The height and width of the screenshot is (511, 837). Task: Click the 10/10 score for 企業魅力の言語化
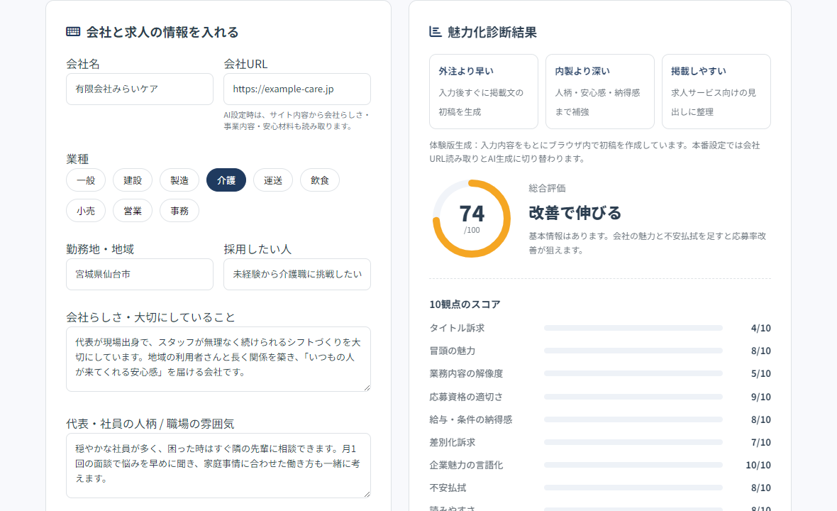click(758, 465)
